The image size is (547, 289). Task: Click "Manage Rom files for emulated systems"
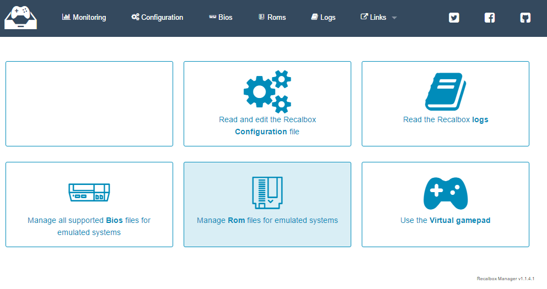[267, 220]
